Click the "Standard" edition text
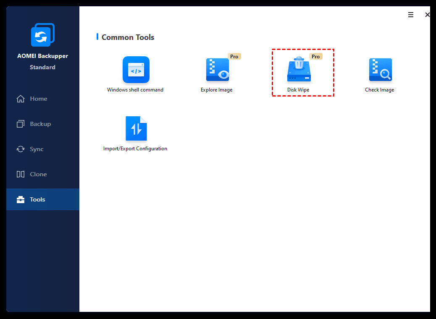The image size is (436, 319). click(42, 67)
